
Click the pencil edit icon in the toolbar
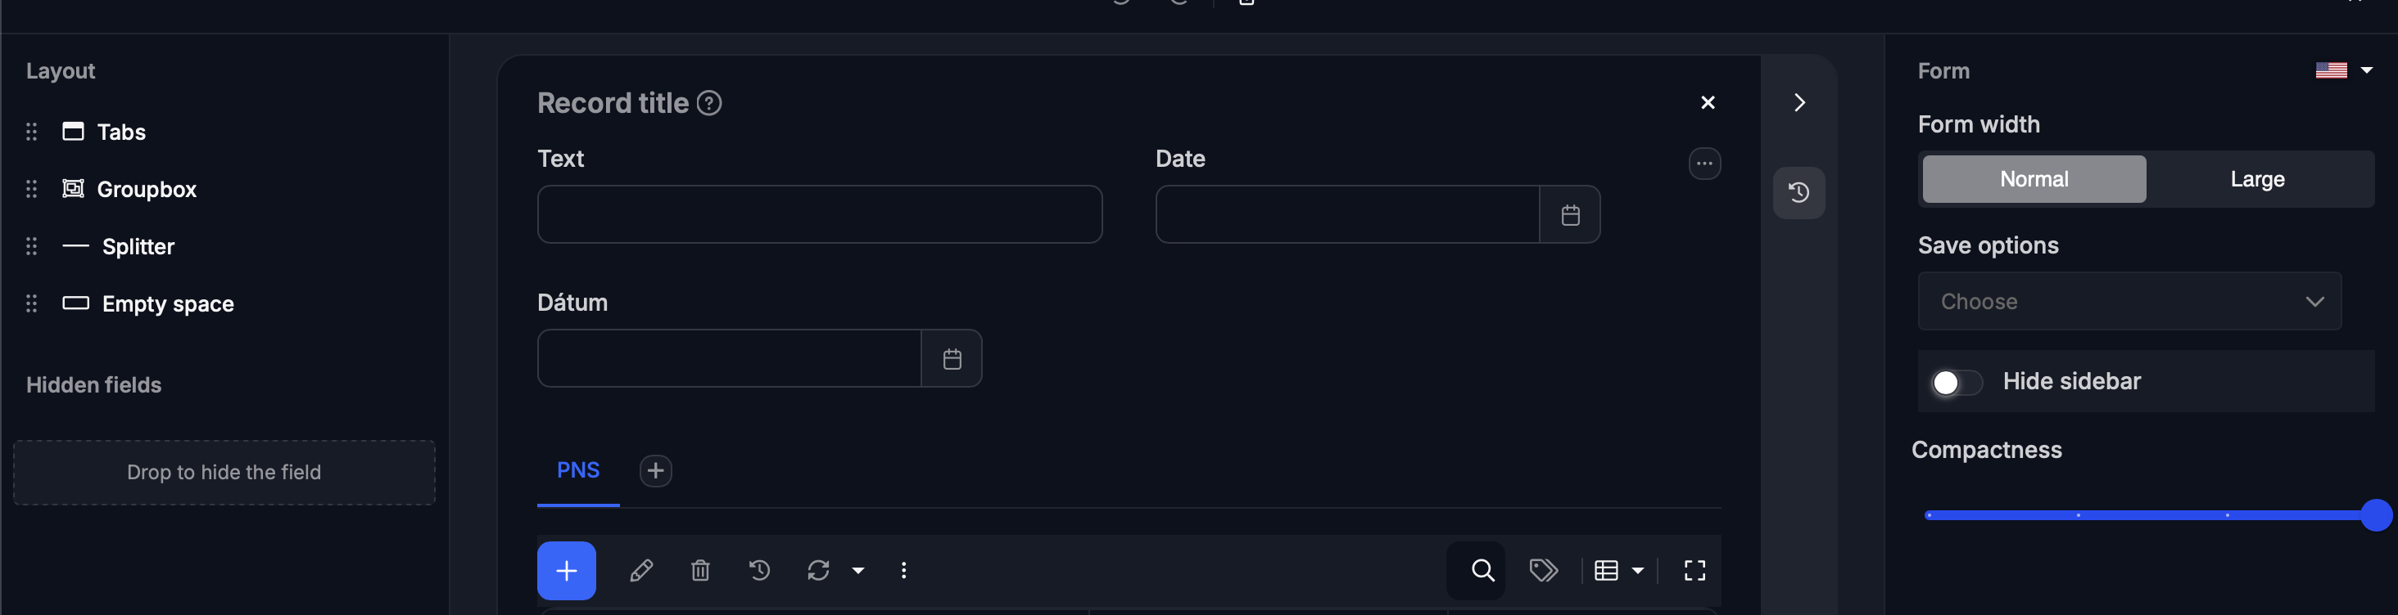[640, 570]
